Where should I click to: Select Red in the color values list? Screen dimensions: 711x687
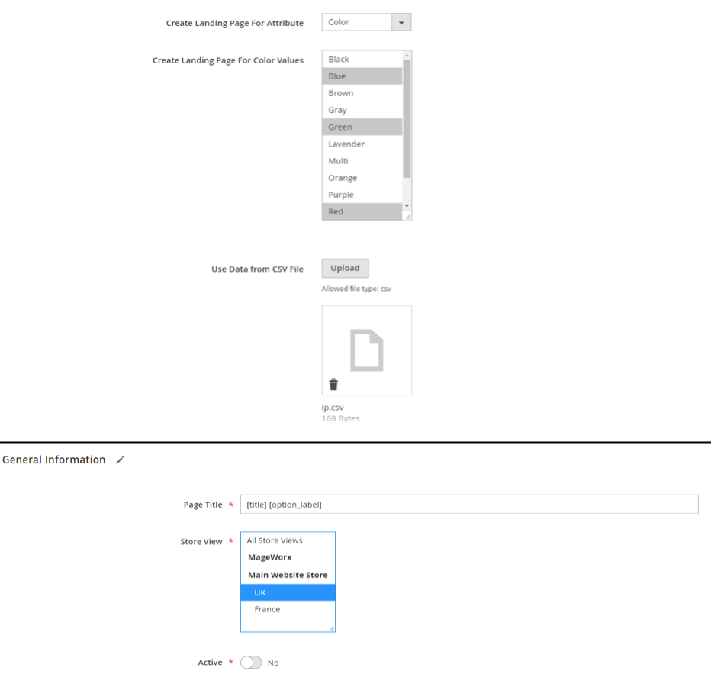[362, 211]
